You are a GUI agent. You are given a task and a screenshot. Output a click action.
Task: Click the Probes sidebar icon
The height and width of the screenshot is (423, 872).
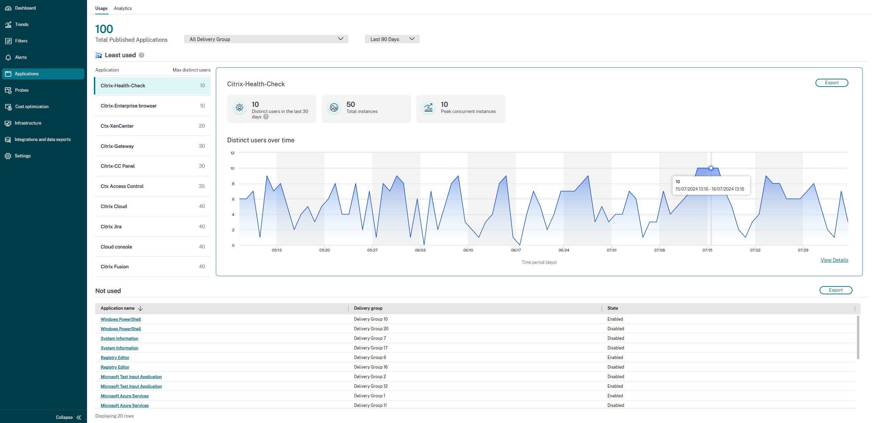[8, 90]
